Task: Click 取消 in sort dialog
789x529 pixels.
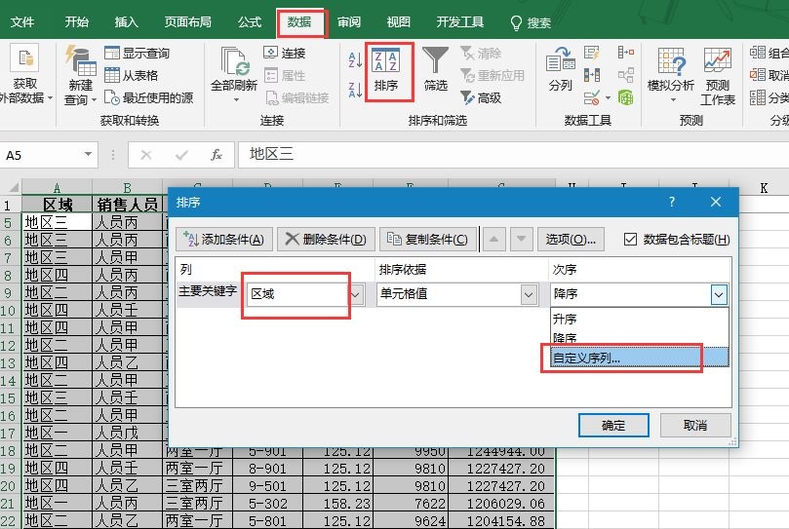Action: coord(695,426)
